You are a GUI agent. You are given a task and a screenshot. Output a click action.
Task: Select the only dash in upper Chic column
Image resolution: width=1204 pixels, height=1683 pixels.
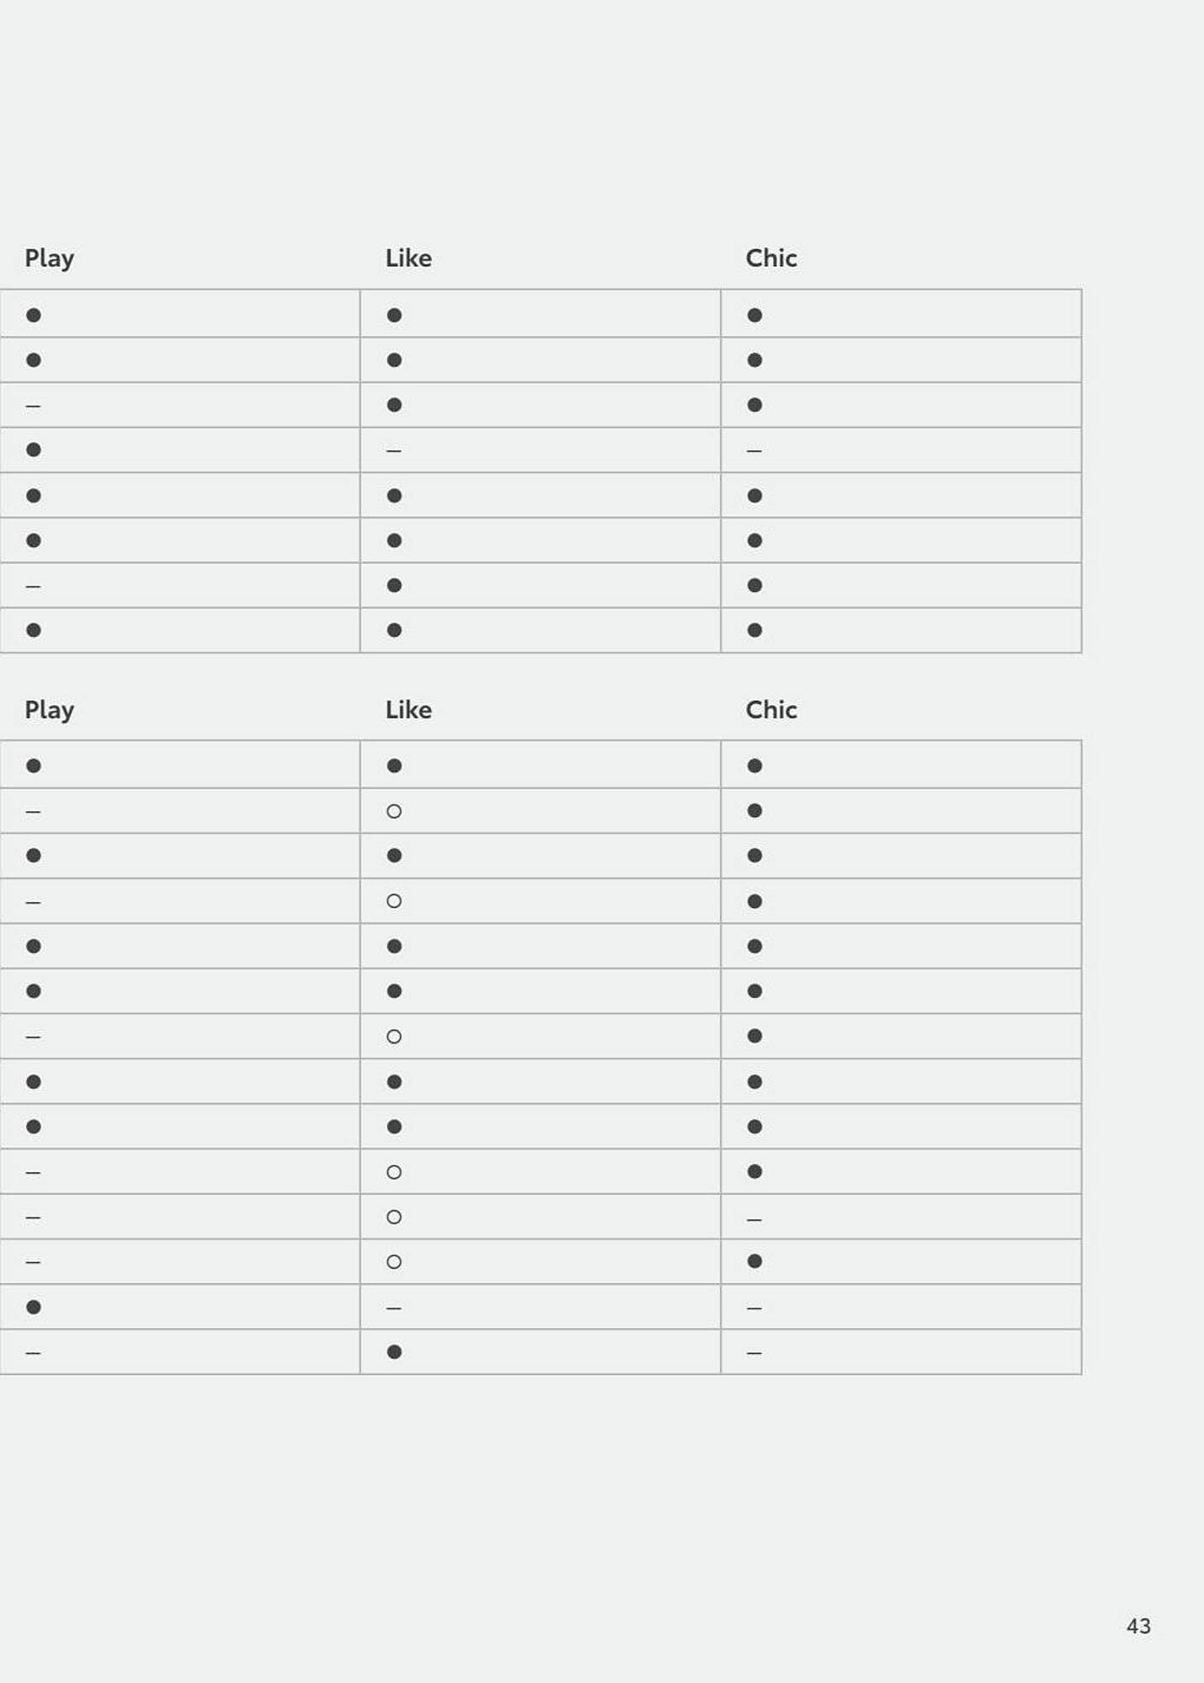click(x=754, y=451)
